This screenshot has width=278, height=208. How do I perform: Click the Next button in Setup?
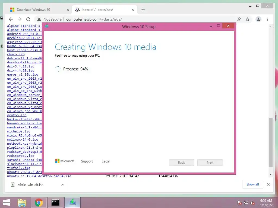pos(210,162)
